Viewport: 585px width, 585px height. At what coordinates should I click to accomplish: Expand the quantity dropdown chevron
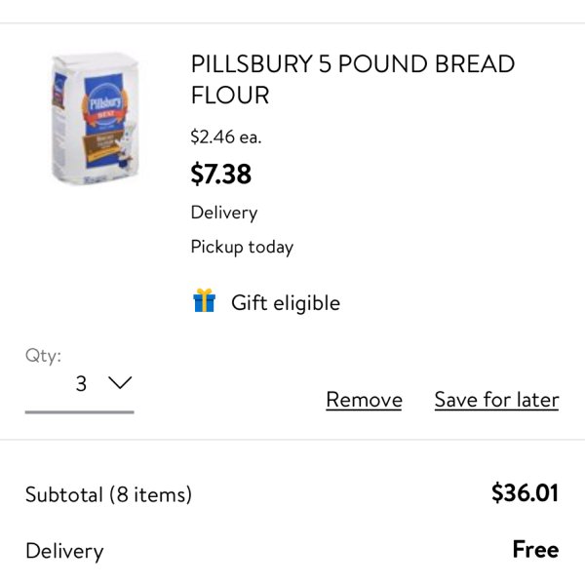(120, 383)
